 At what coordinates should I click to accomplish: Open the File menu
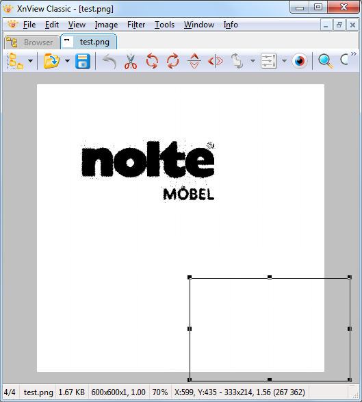coord(29,25)
